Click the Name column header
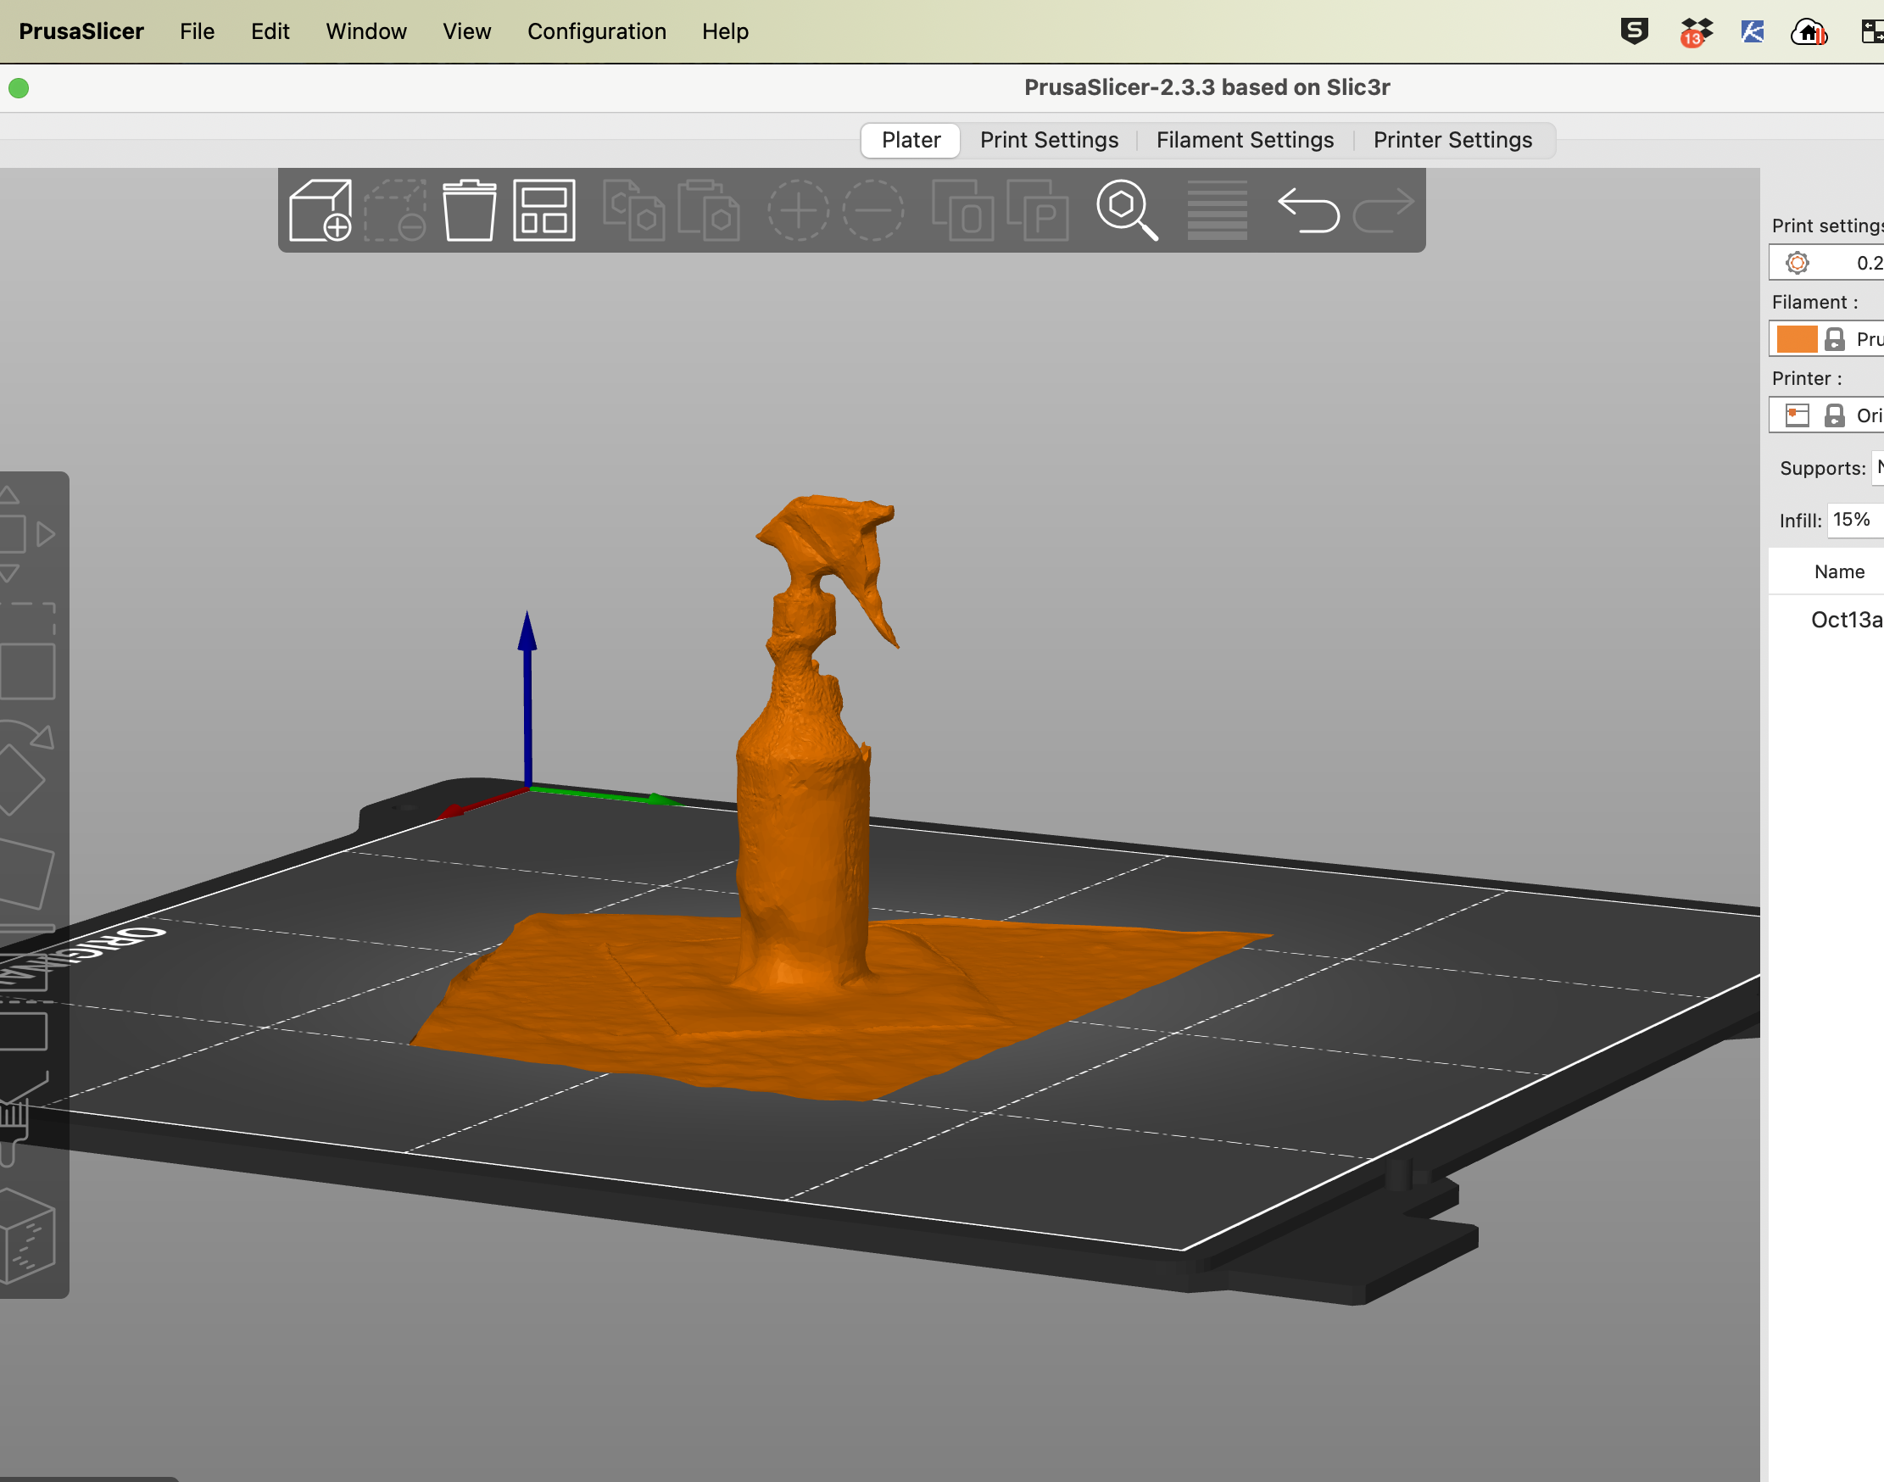Screen dimensions: 1884x1482 1839,571
